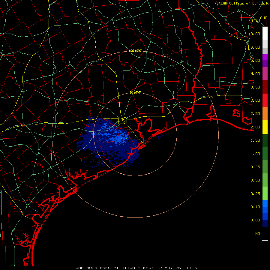Click the 3.00 legend value
Viewport: 270px width, 270px height.
tap(255, 100)
